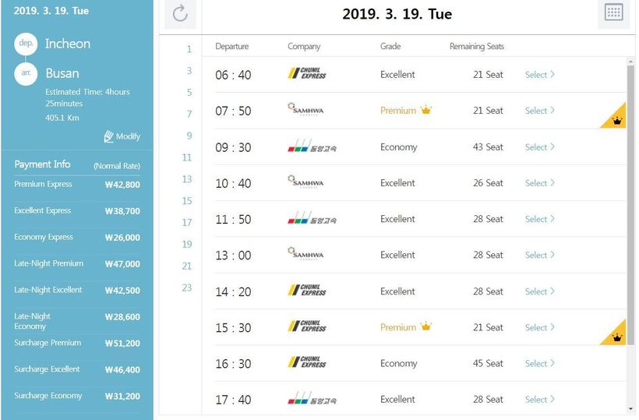The height and width of the screenshot is (420, 639).
Task: Click the Modify pencil icon
Action: 109,136
